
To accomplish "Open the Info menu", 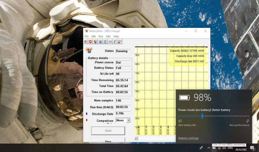I will [x=108, y=36].
